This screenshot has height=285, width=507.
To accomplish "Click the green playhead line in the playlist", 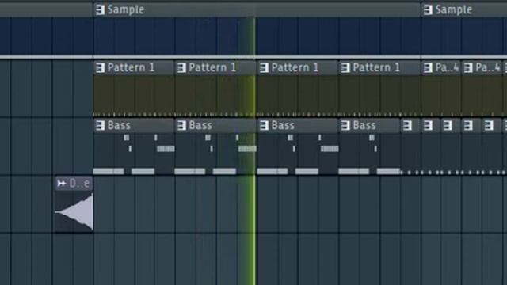I will (x=254, y=151).
